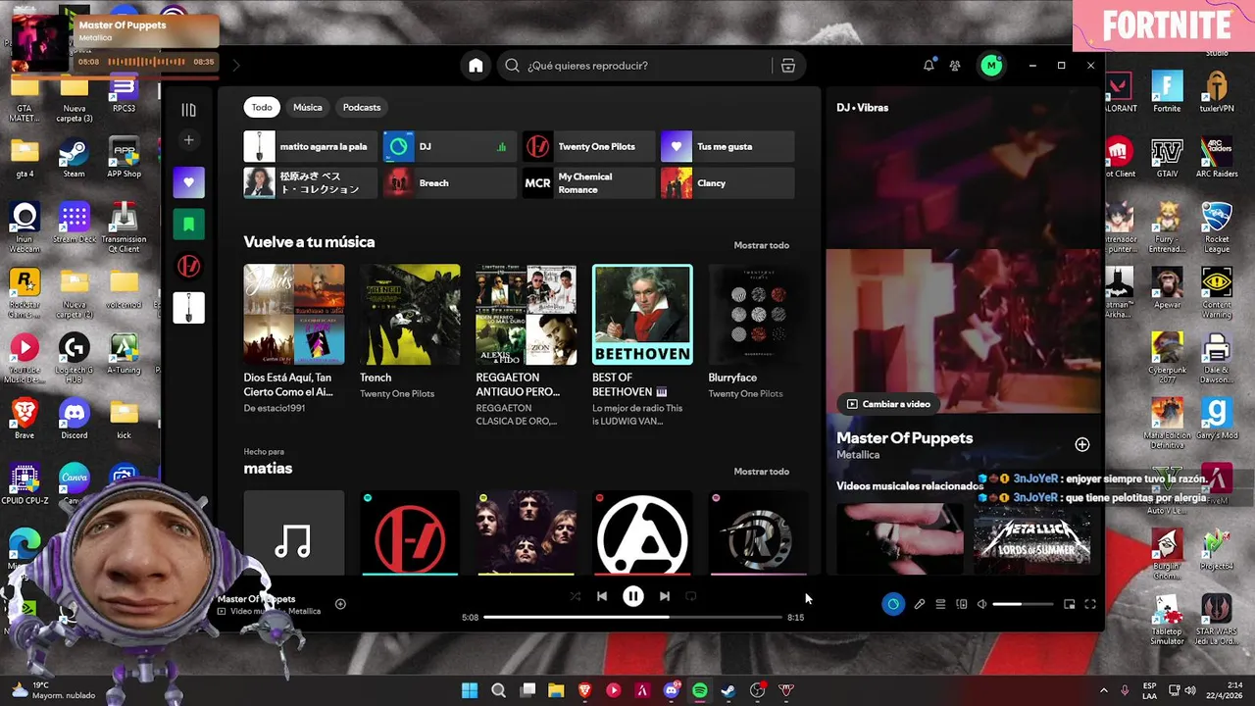The width and height of the screenshot is (1255, 706).
Task: Create playlist with plus icon in sidebar
Action: point(188,140)
